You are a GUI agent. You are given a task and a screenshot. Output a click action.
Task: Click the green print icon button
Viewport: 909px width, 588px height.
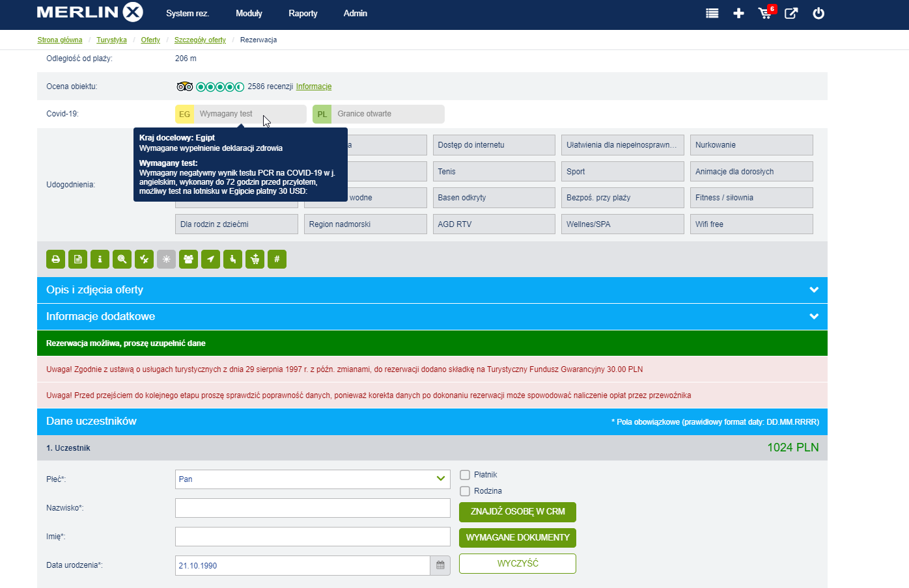click(x=56, y=260)
